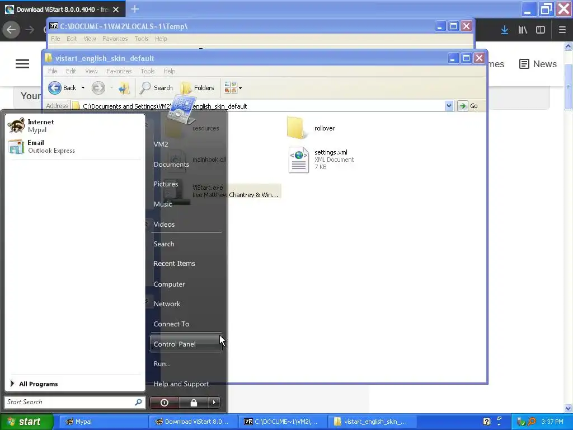The height and width of the screenshot is (430, 573).
Task: Open Outlook Express Email shortcut
Action: [x=75, y=147]
